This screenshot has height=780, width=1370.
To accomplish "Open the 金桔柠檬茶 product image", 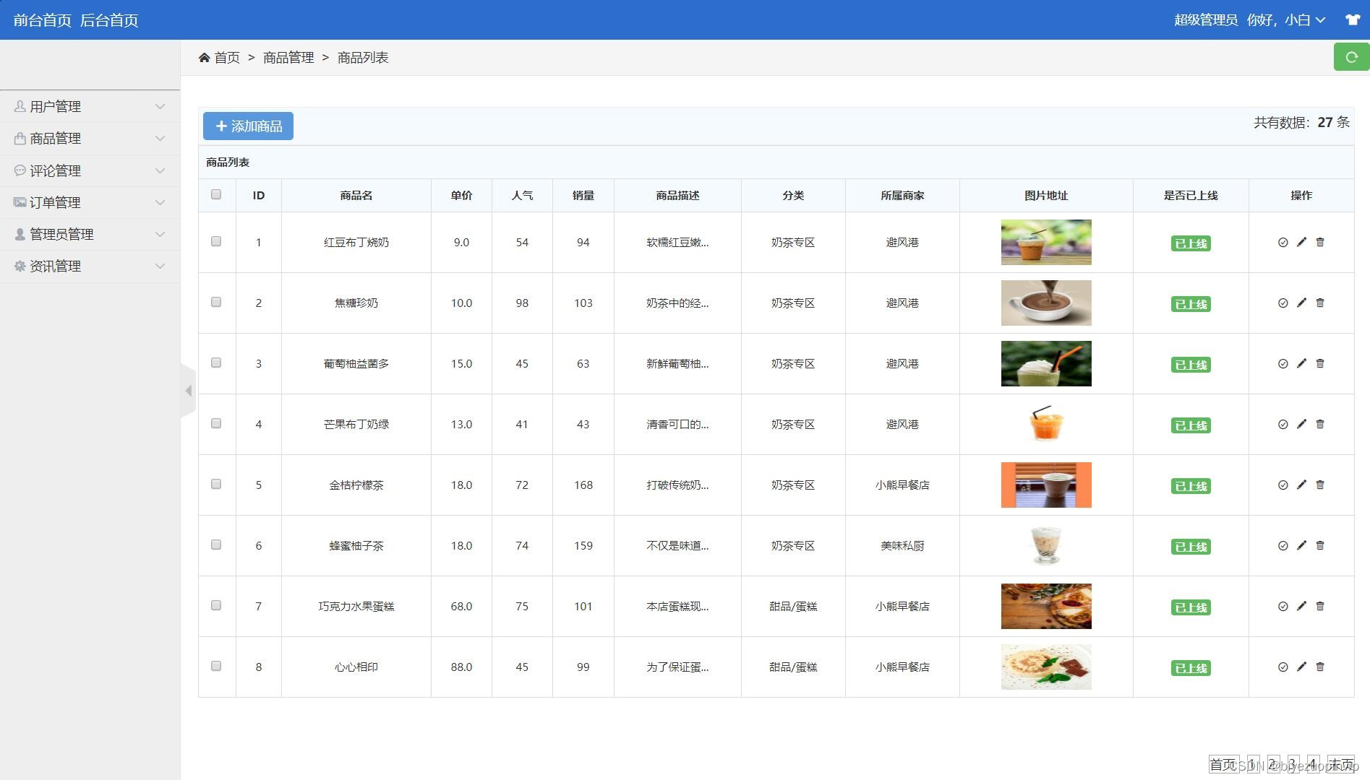I will pyautogui.click(x=1046, y=485).
